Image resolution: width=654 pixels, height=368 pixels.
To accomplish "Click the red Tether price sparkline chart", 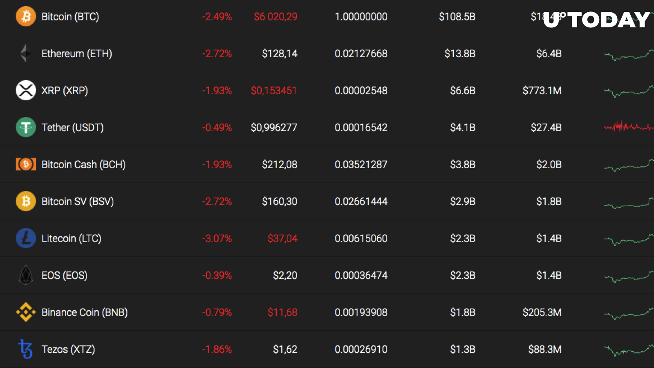I will pyautogui.click(x=628, y=127).
